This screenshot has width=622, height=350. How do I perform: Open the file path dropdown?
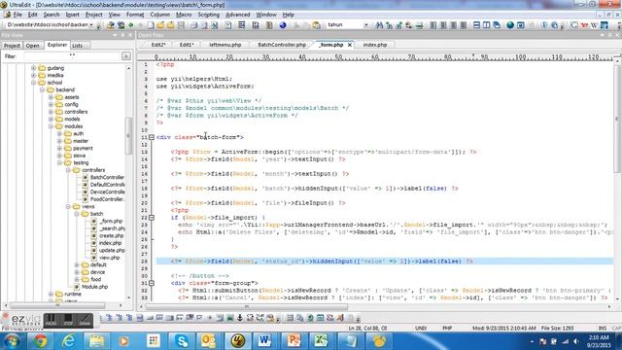(91, 25)
